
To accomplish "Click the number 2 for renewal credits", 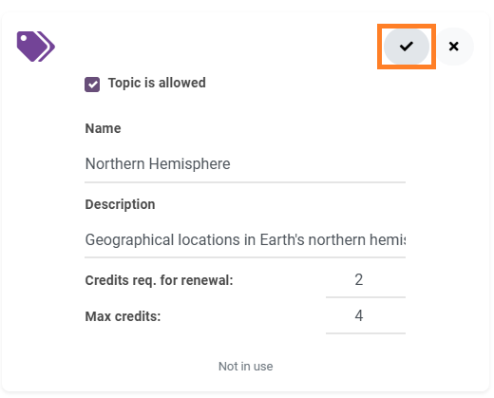I will 359,280.
